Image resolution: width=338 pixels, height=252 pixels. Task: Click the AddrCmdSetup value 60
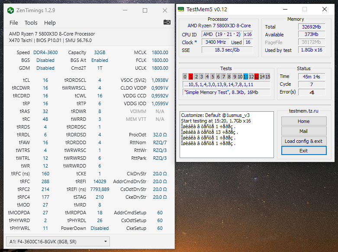pos(160,213)
